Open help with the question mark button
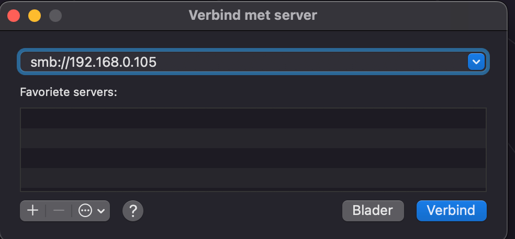 133,211
